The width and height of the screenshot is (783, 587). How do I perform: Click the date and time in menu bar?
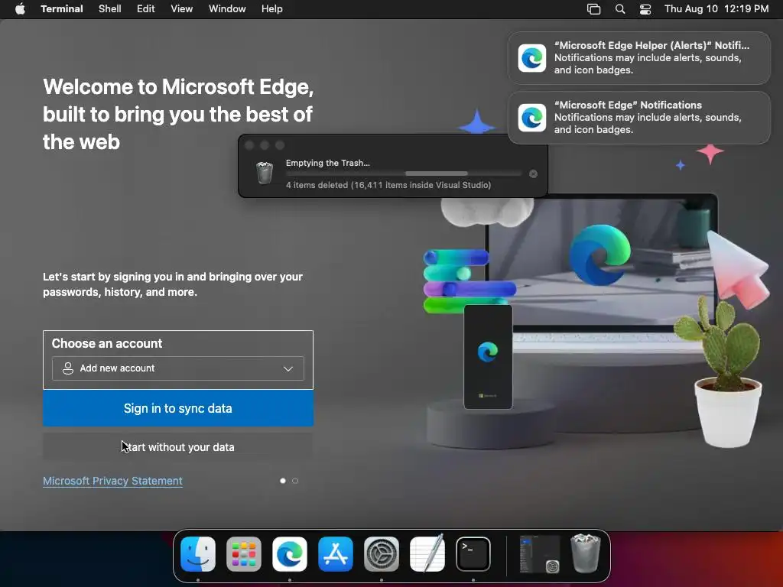pos(716,9)
